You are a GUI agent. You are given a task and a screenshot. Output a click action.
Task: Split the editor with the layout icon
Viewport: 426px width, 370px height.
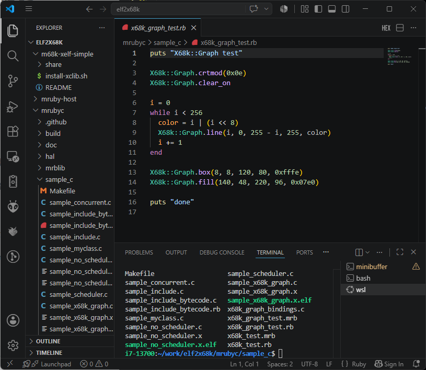[x=400, y=28]
